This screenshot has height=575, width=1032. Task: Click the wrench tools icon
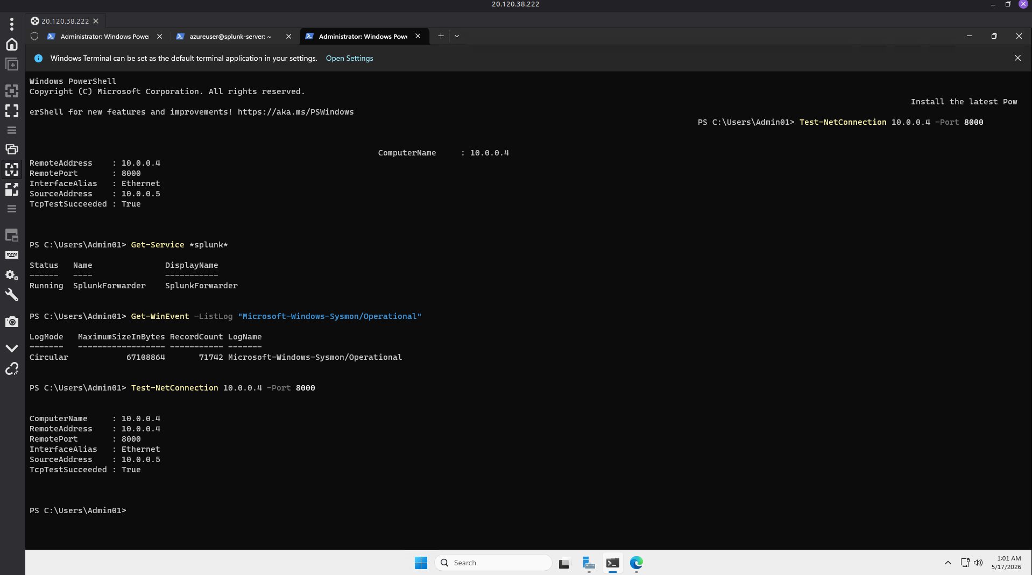coord(12,295)
